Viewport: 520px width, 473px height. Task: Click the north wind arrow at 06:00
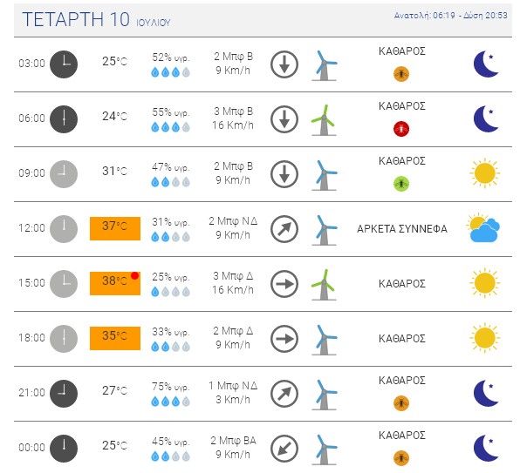coord(284,119)
